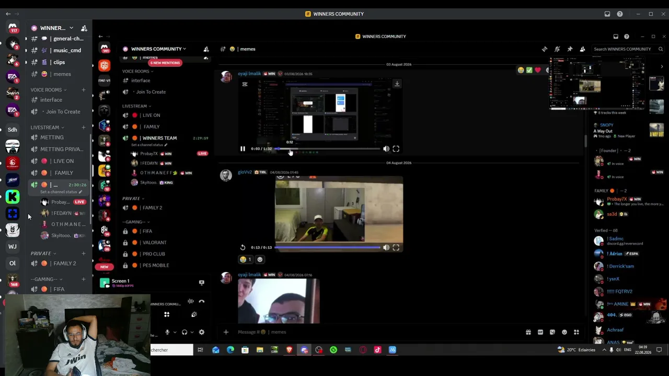
Task: Click the invite people icon beside outer WINNER header
Action: coord(84,28)
